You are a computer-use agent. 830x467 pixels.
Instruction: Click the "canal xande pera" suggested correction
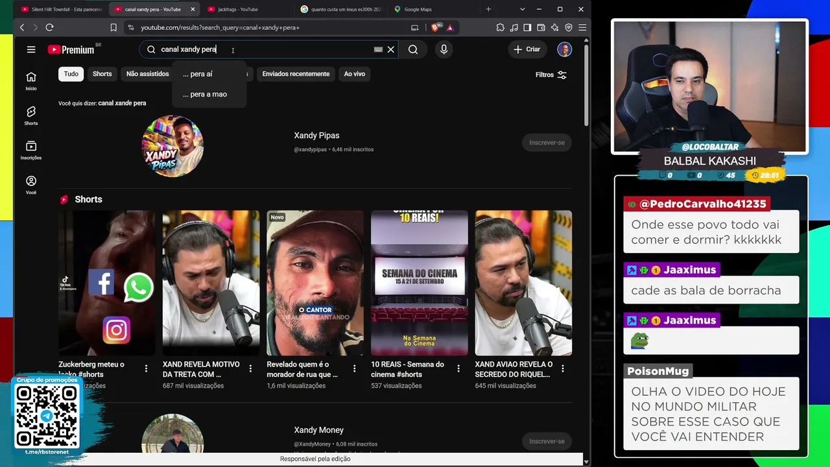click(x=122, y=103)
